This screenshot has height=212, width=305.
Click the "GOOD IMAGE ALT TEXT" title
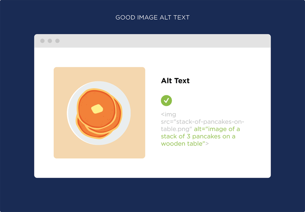[x=152, y=18]
